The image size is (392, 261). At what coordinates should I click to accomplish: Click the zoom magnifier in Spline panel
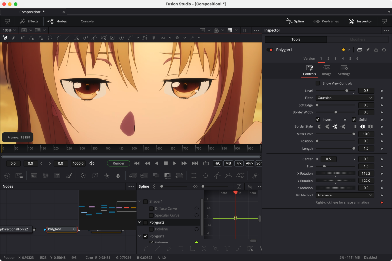coord(250,187)
